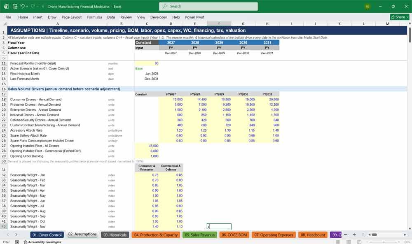The width and height of the screenshot is (412, 244).
Task: Open the 05. Sales Revenue sheet
Action: pyautogui.click(x=200, y=235)
